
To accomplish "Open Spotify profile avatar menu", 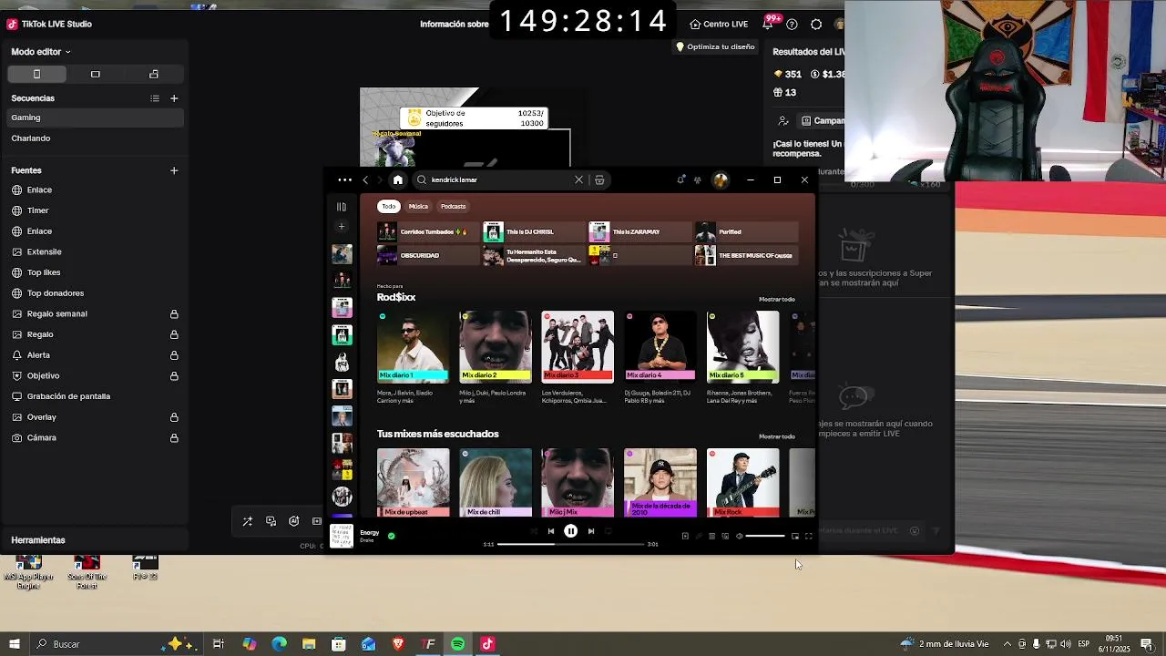I will [x=721, y=179].
